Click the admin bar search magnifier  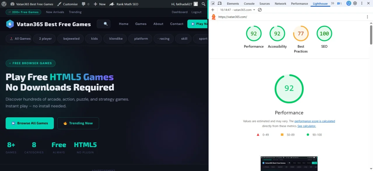point(203,4)
